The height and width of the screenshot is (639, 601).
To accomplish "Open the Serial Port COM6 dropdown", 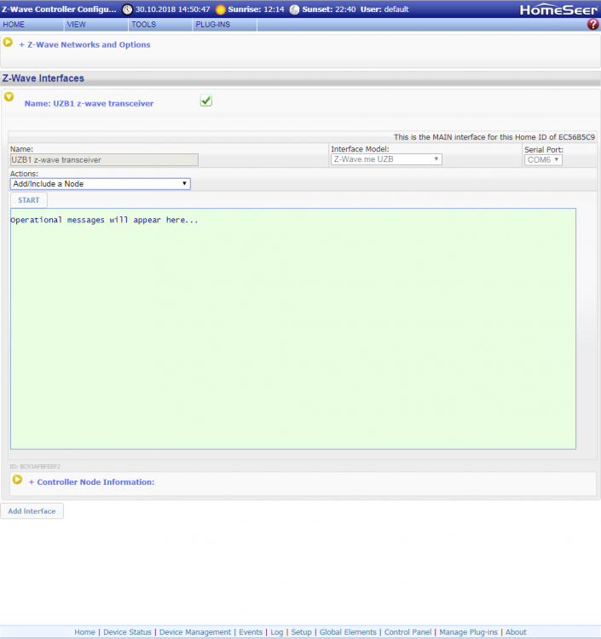I will pos(543,159).
